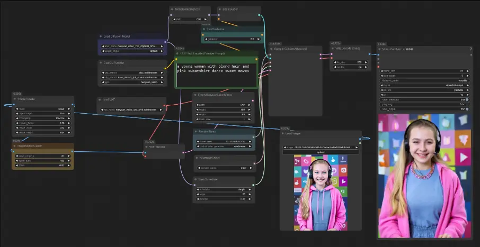The image size is (480, 247).
Task: Collapse the KSamplerSelect node dot
Action: pyautogui.click(x=196, y=158)
